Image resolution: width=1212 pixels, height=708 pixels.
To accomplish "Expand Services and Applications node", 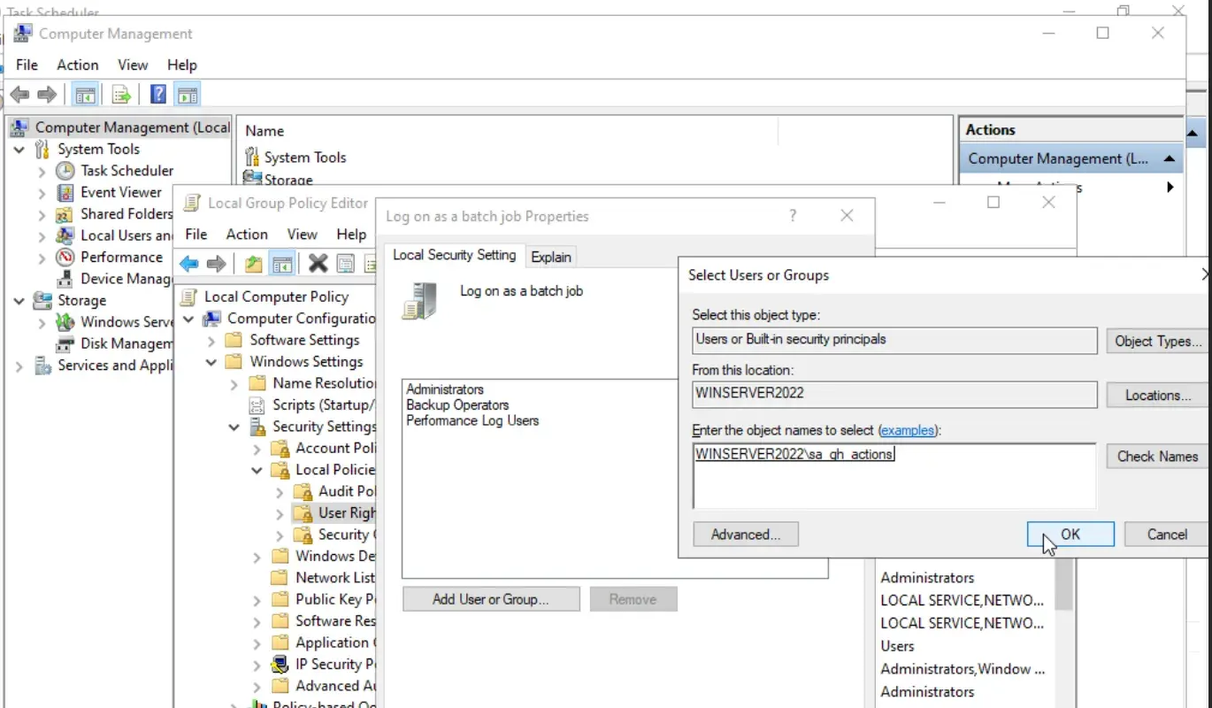I will pyautogui.click(x=19, y=366).
